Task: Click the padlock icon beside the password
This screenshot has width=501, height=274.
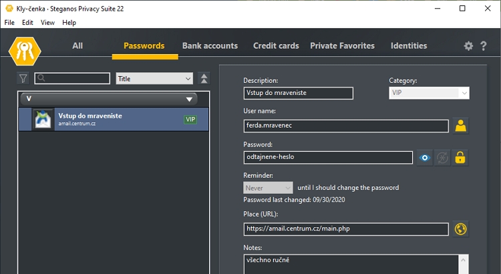Action: point(460,158)
